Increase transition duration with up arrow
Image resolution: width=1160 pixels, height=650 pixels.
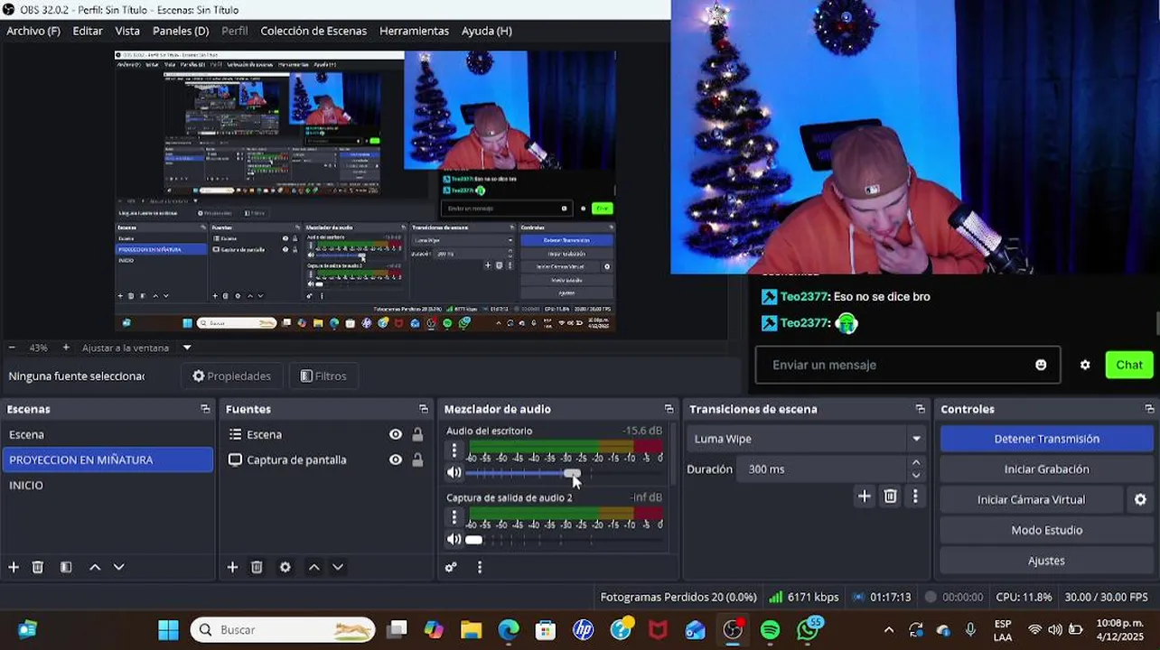click(x=916, y=463)
